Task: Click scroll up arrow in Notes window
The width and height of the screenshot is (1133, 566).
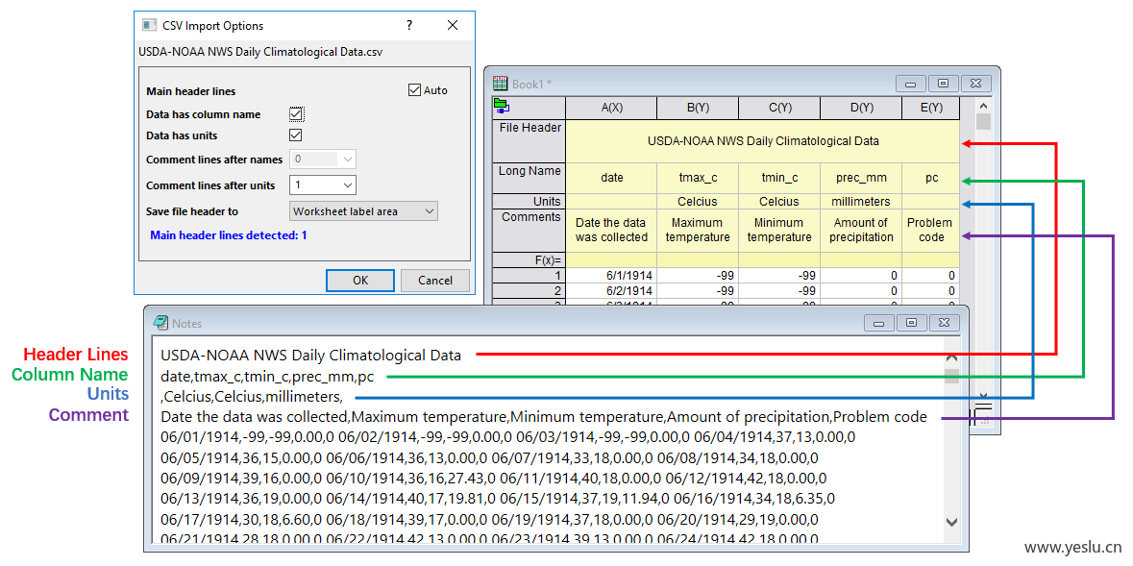Action: [951, 357]
